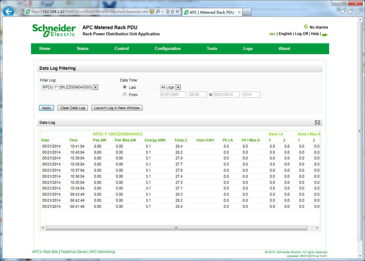Select the From radio button

pos(125,95)
